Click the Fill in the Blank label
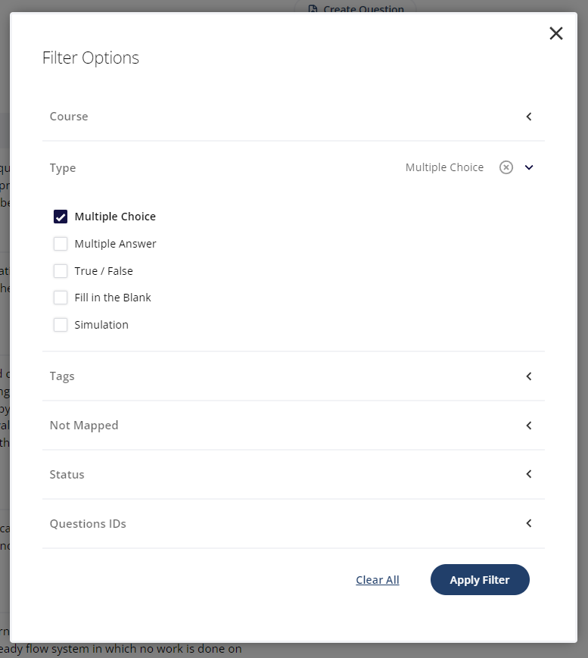Image resolution: width=588 pixels, height=658 pixels. (x=113, y=298)
